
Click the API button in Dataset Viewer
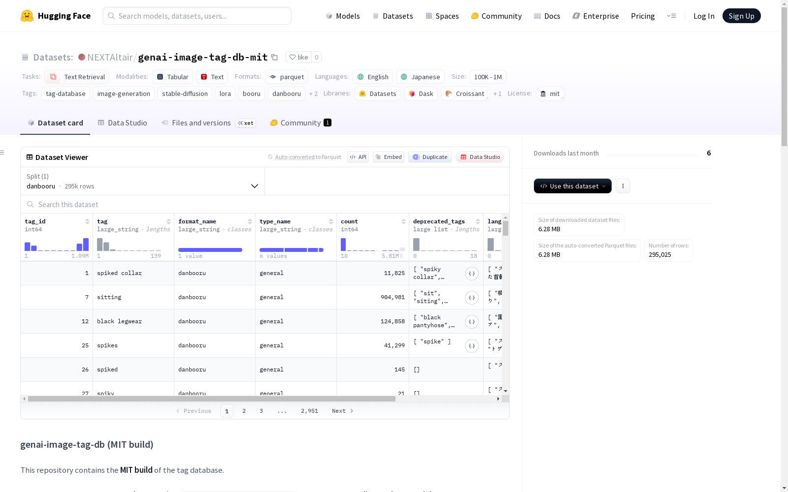coord(358,157)
